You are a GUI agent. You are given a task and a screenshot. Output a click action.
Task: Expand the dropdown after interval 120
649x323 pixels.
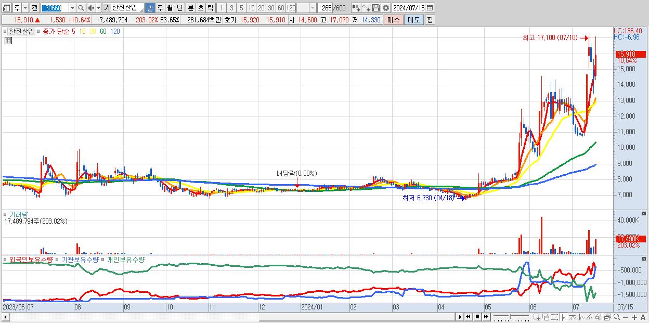(312, 8)
